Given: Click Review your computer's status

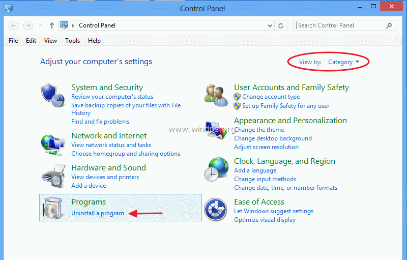Looking at the screenshot, I should pyautogui.click(x=112, y=97).
